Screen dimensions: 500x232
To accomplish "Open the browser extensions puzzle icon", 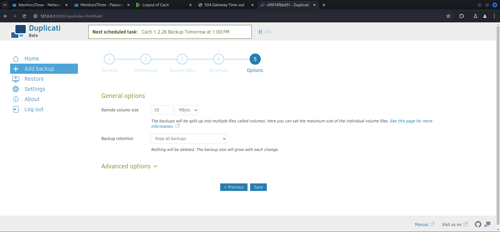I will [461, 16].
